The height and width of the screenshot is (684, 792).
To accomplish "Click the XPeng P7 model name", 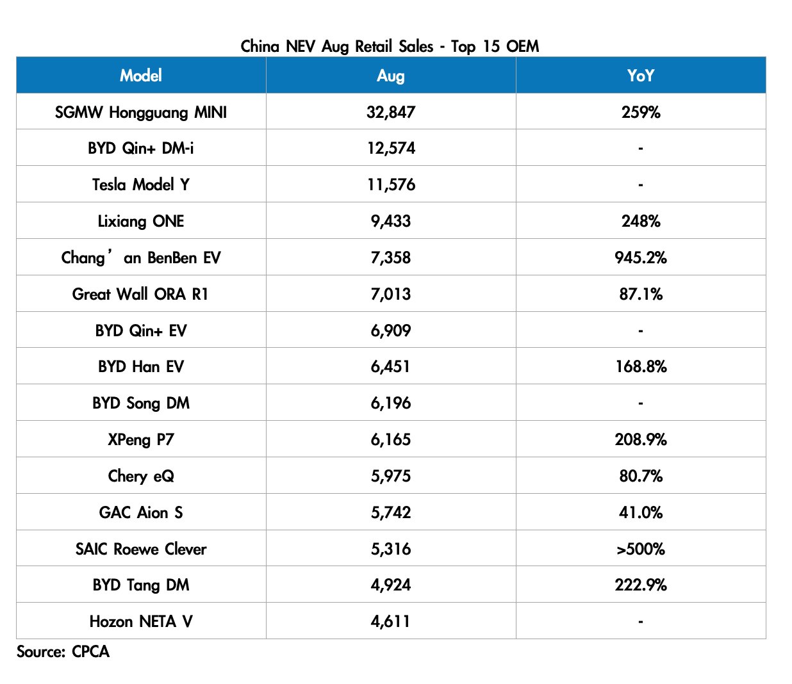I will pyautogui.click(x=141, y=439).
